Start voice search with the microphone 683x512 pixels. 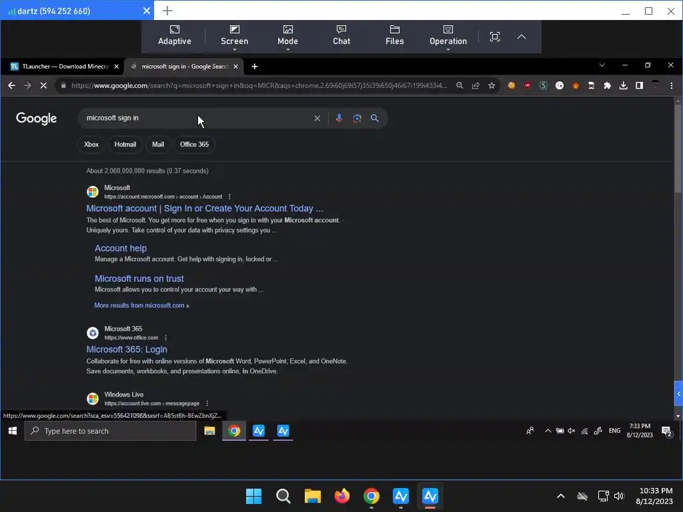[x=339, y=119]
